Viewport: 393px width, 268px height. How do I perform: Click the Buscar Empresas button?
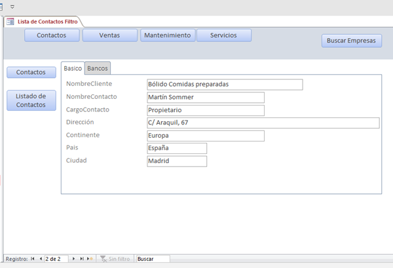(x=352, y=41)
